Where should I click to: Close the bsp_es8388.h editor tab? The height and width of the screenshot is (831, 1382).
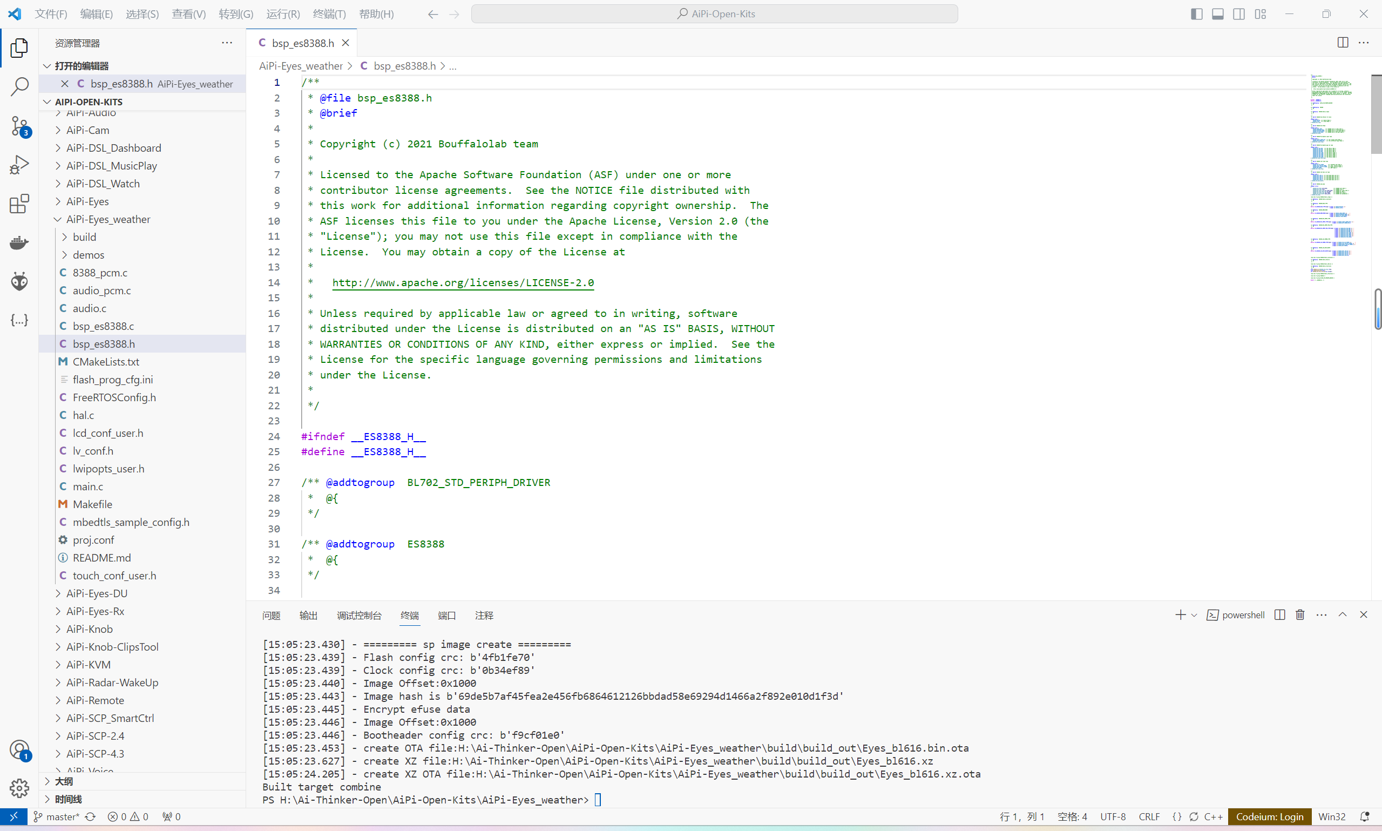click(x=345, y=43)
